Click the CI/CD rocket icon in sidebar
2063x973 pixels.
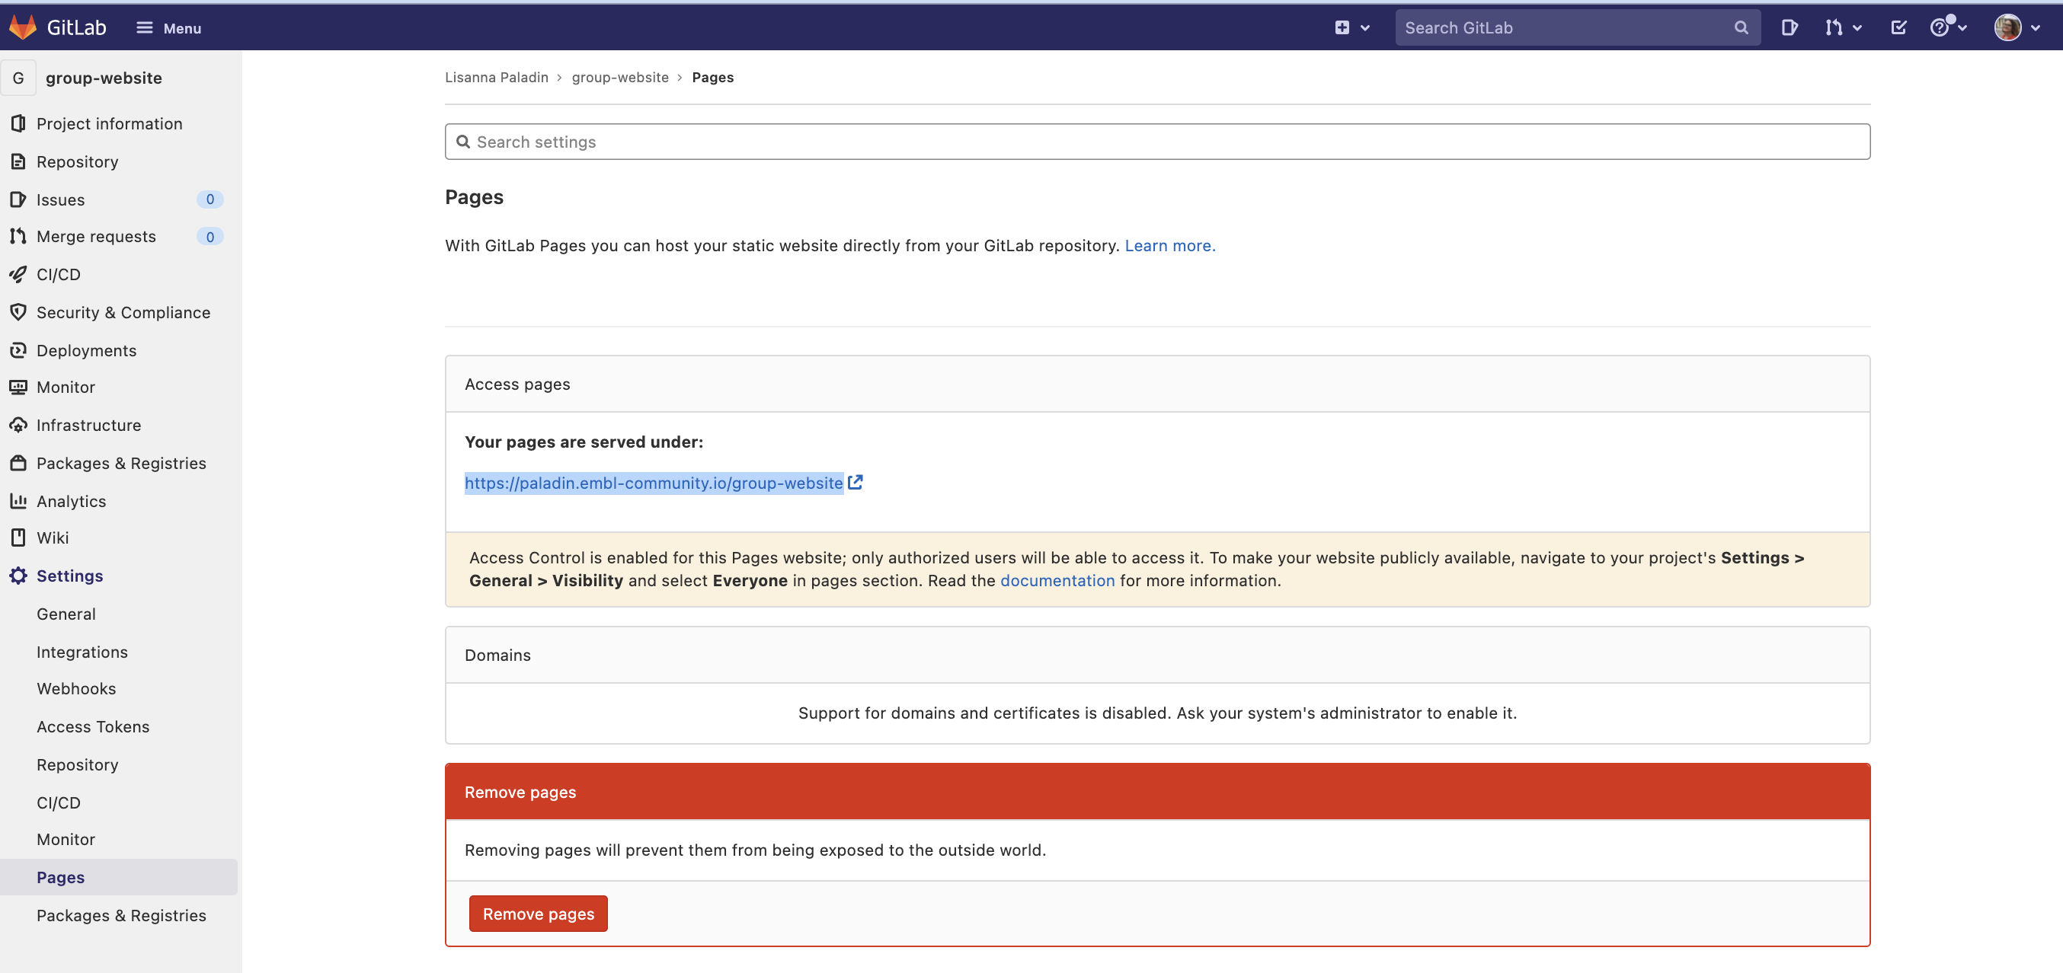coord(18,274)
